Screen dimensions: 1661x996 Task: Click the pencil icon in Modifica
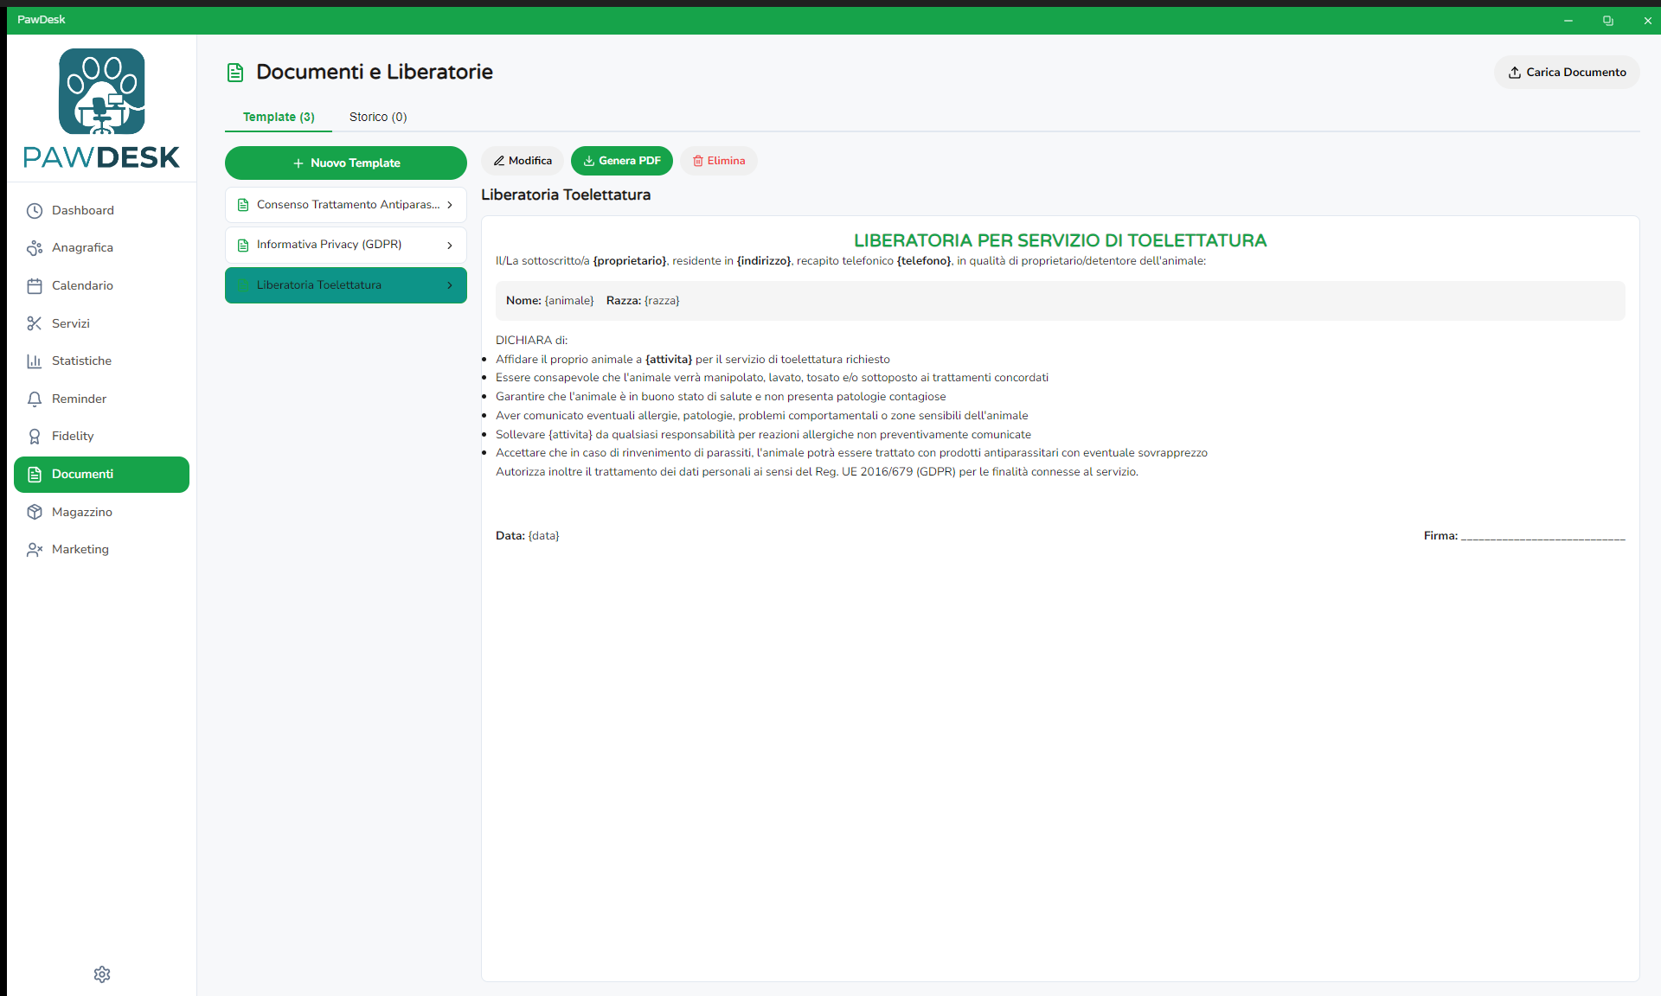(499, 161)
